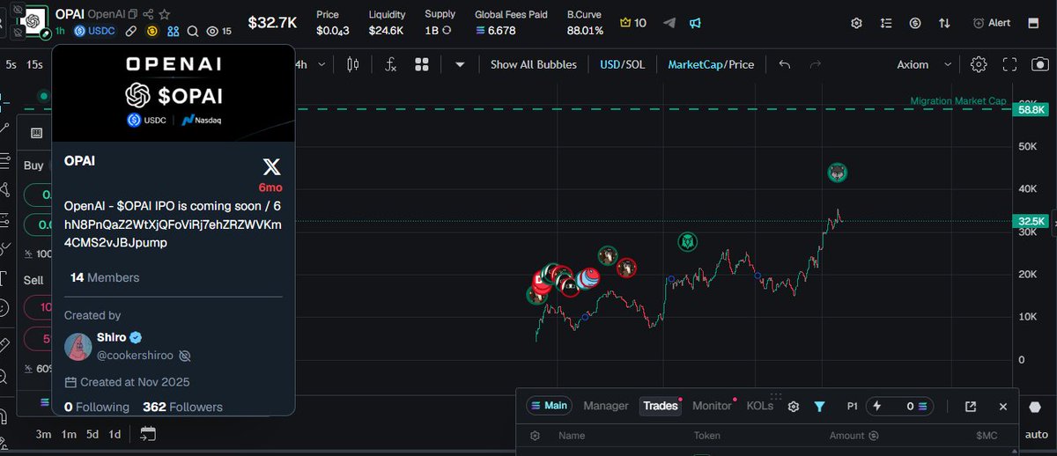Click @cookershiroo handle
The height and width of the screenshot is (456, 1057).
(135, 356)
